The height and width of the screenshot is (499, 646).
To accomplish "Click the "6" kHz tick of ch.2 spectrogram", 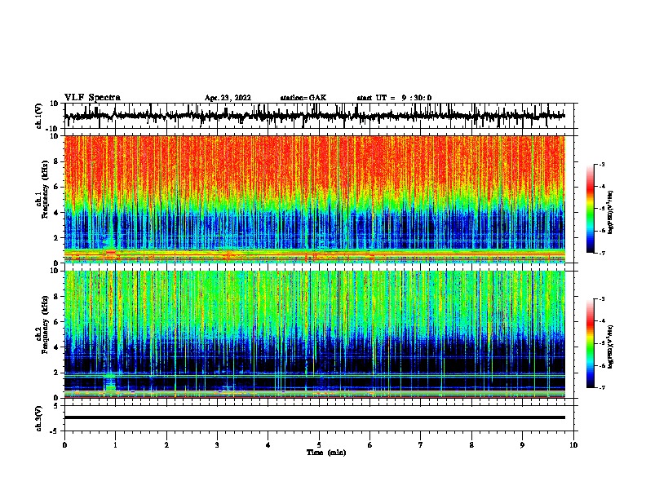I will (56, 322).
